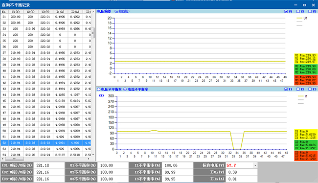The image size is (318, 183).
Task: Click the table's vertical scrollbar up arrow
Action: tap(93, 12)
